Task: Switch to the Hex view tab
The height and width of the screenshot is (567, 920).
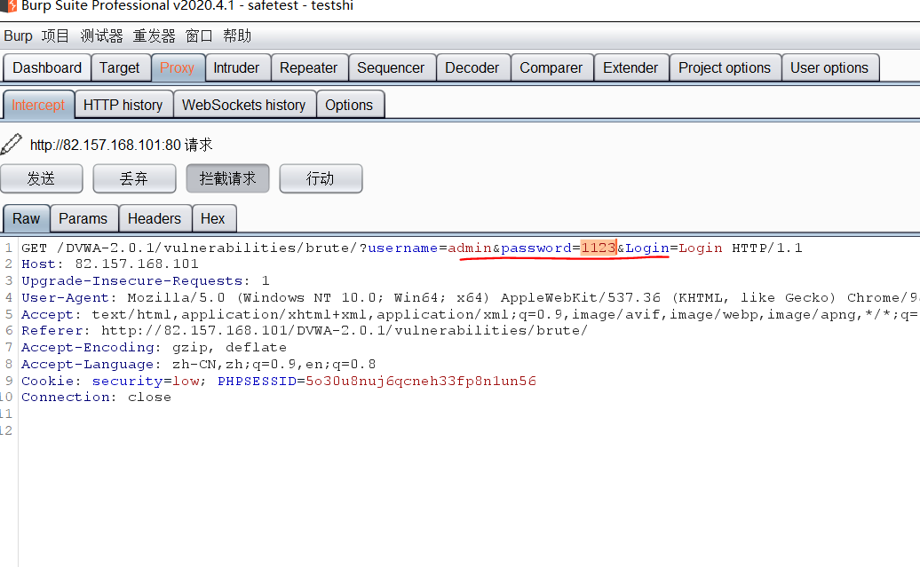Action: pyautogui.click(x=213, y=218)
